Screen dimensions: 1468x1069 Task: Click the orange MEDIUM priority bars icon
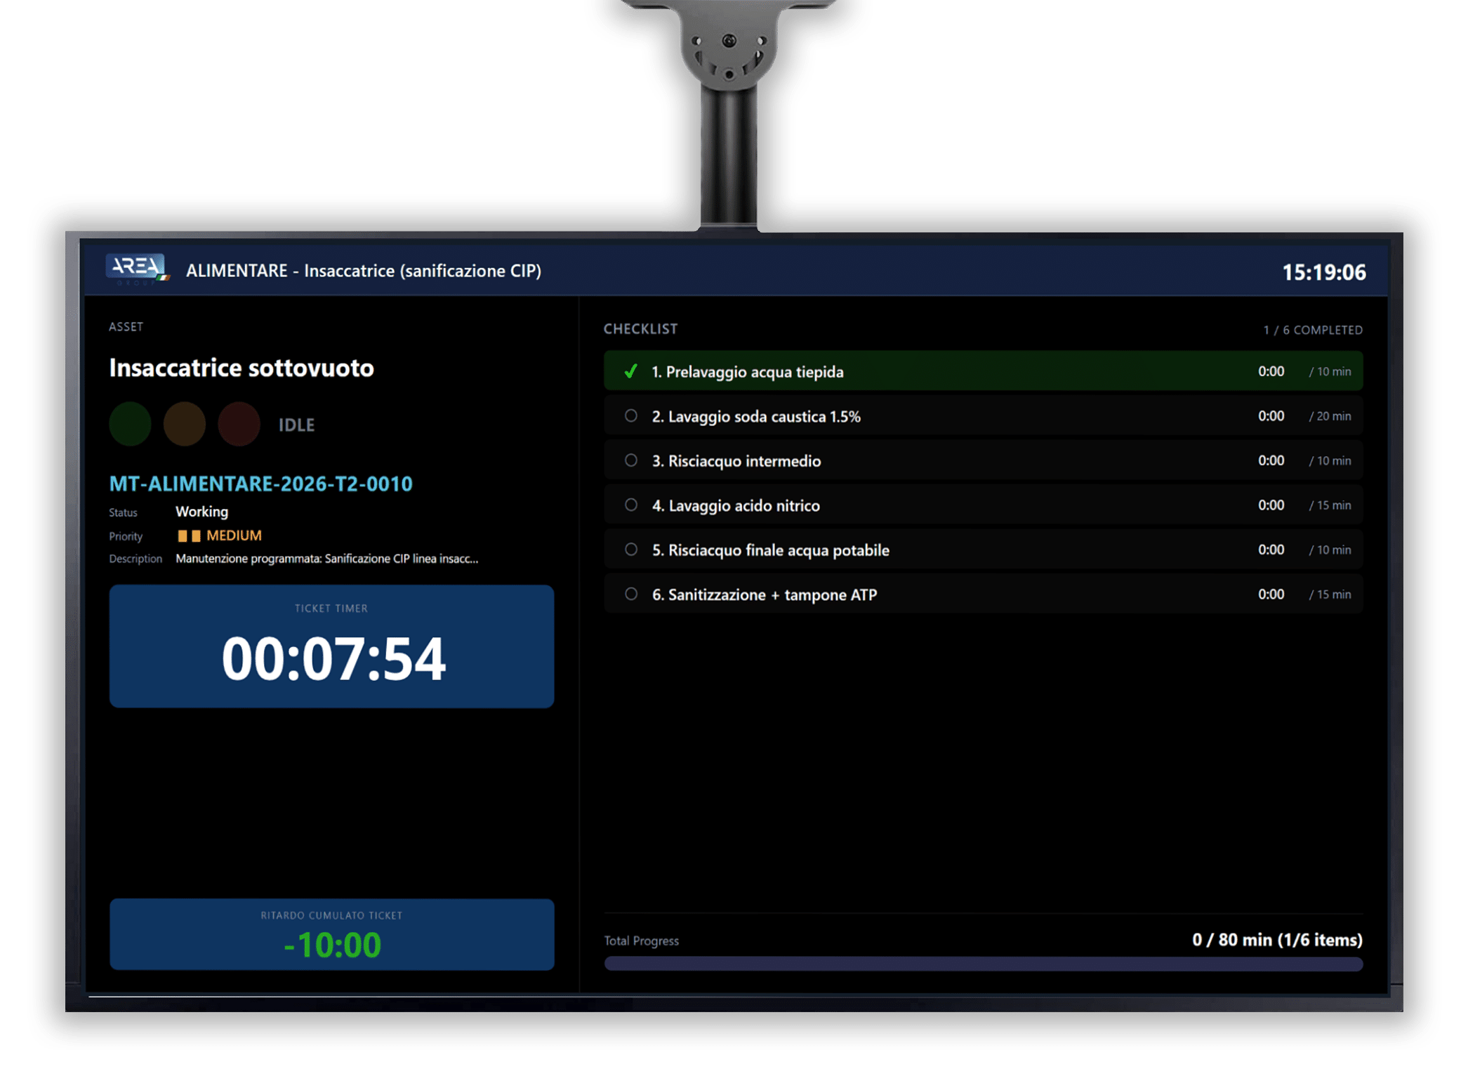[189, 536]
